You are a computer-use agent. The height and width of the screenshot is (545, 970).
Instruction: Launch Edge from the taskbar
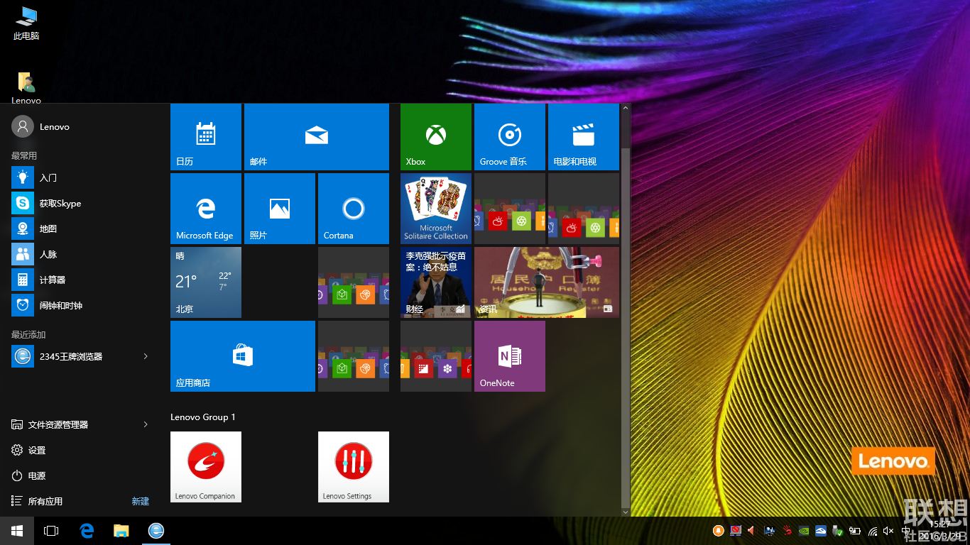tap(87, 531)
